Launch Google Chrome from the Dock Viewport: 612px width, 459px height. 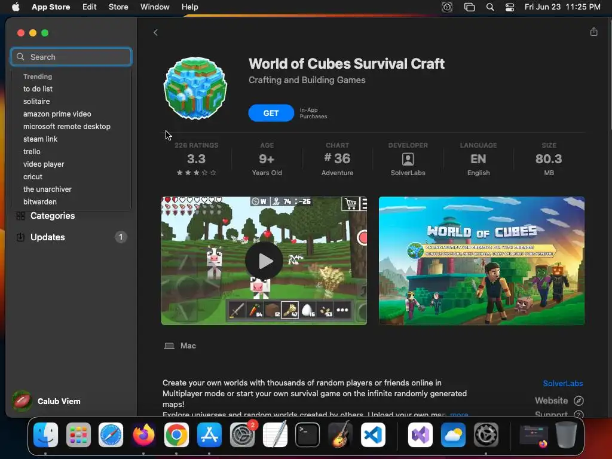pos(176,434)
